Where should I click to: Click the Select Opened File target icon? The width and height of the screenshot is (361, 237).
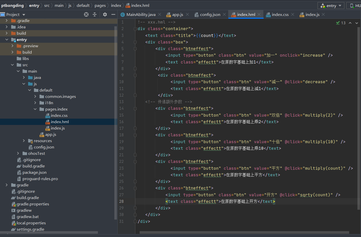[86, 14]
